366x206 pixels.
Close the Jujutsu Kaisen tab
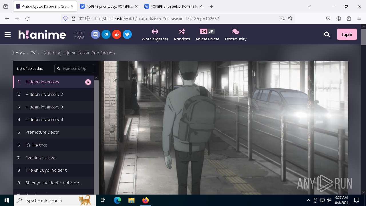coord(72,6)
